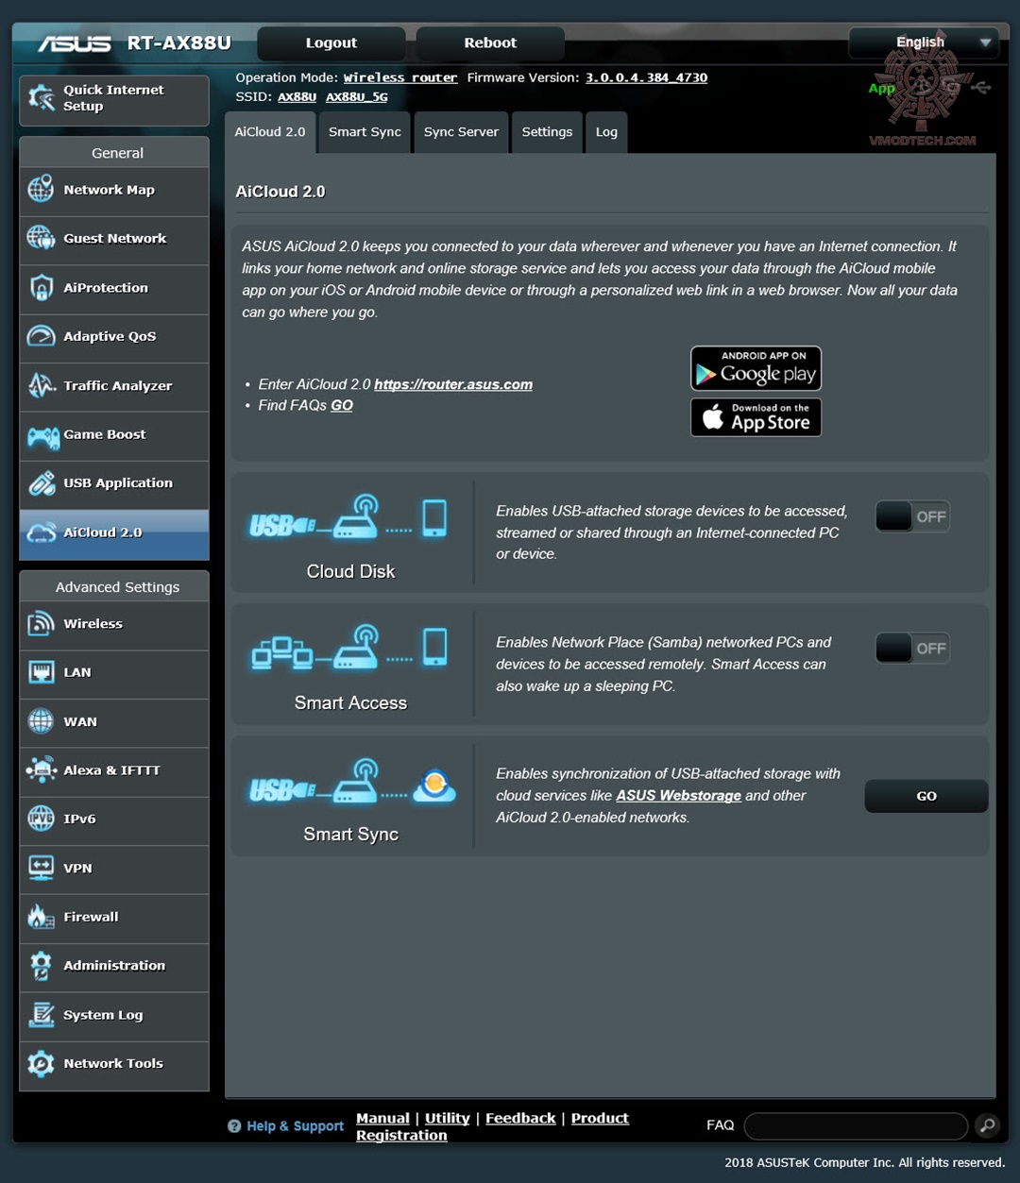
Task: Click the AiCloud 2.0 cloud icon
Action: pos(42,532)
